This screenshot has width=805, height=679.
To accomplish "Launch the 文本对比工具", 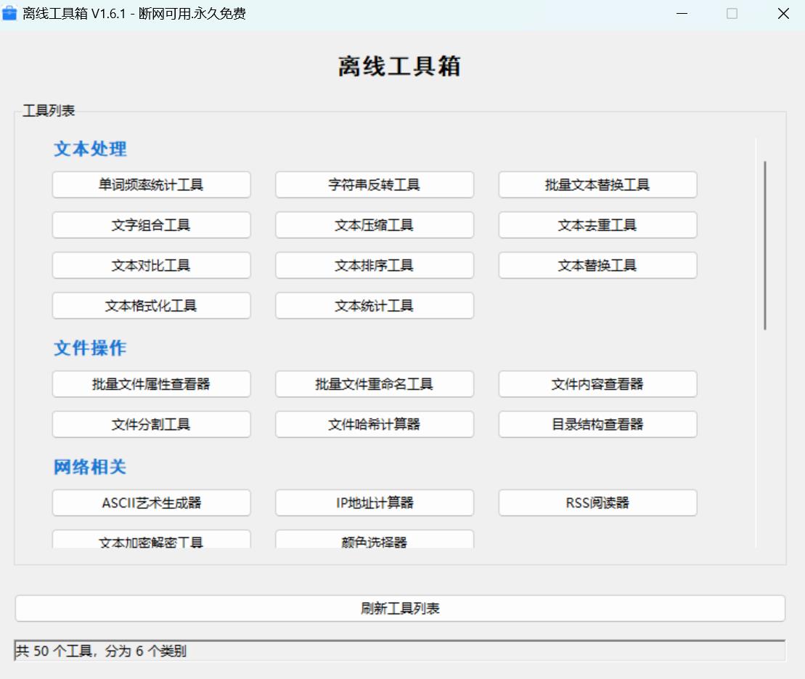I will click(151, 265).
